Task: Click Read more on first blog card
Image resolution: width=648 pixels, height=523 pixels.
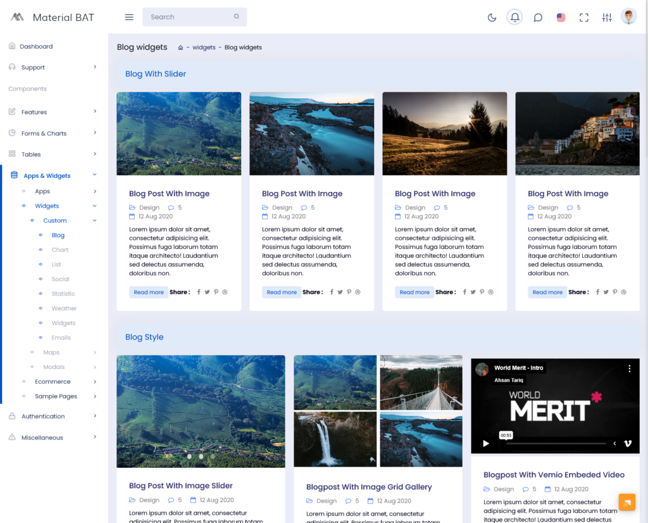Action: pos(149,292)
